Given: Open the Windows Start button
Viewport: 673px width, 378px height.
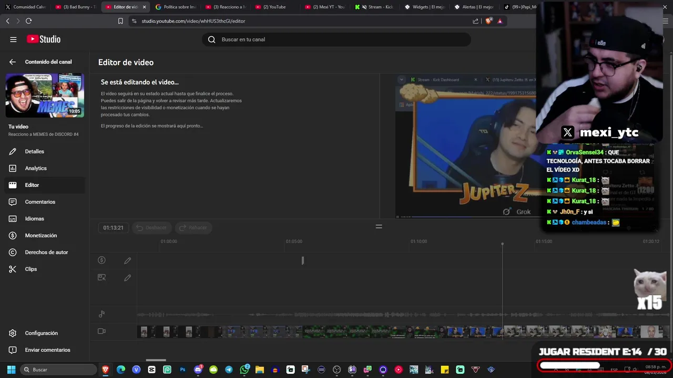Looking at the screenshot, I should click(11, 370).
